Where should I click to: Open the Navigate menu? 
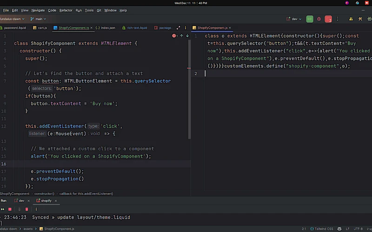tap(38, 10)
